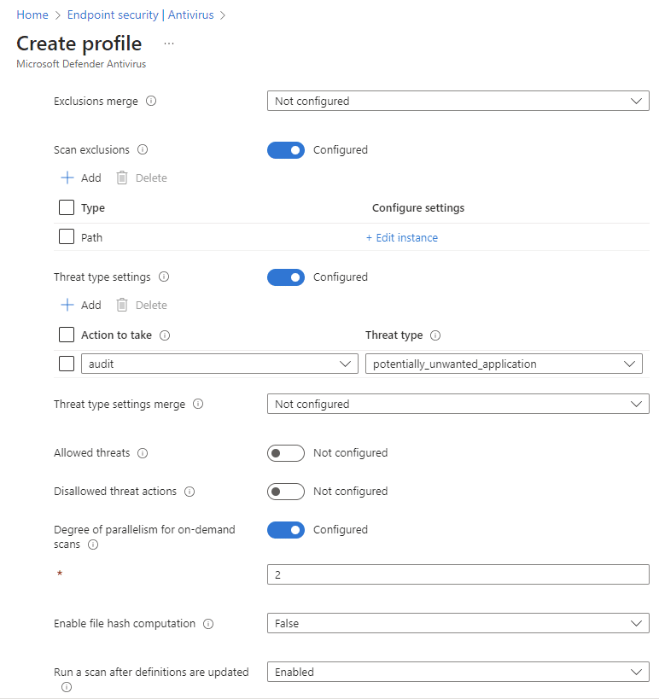Go to Home breadcrumb
This screenshot has width=659, height=699.
pos(32,15)
